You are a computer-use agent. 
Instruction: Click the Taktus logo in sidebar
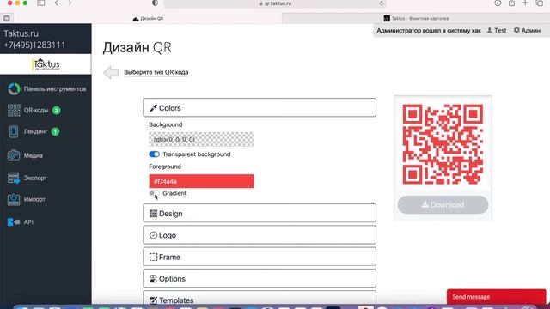tap(46, 64)
